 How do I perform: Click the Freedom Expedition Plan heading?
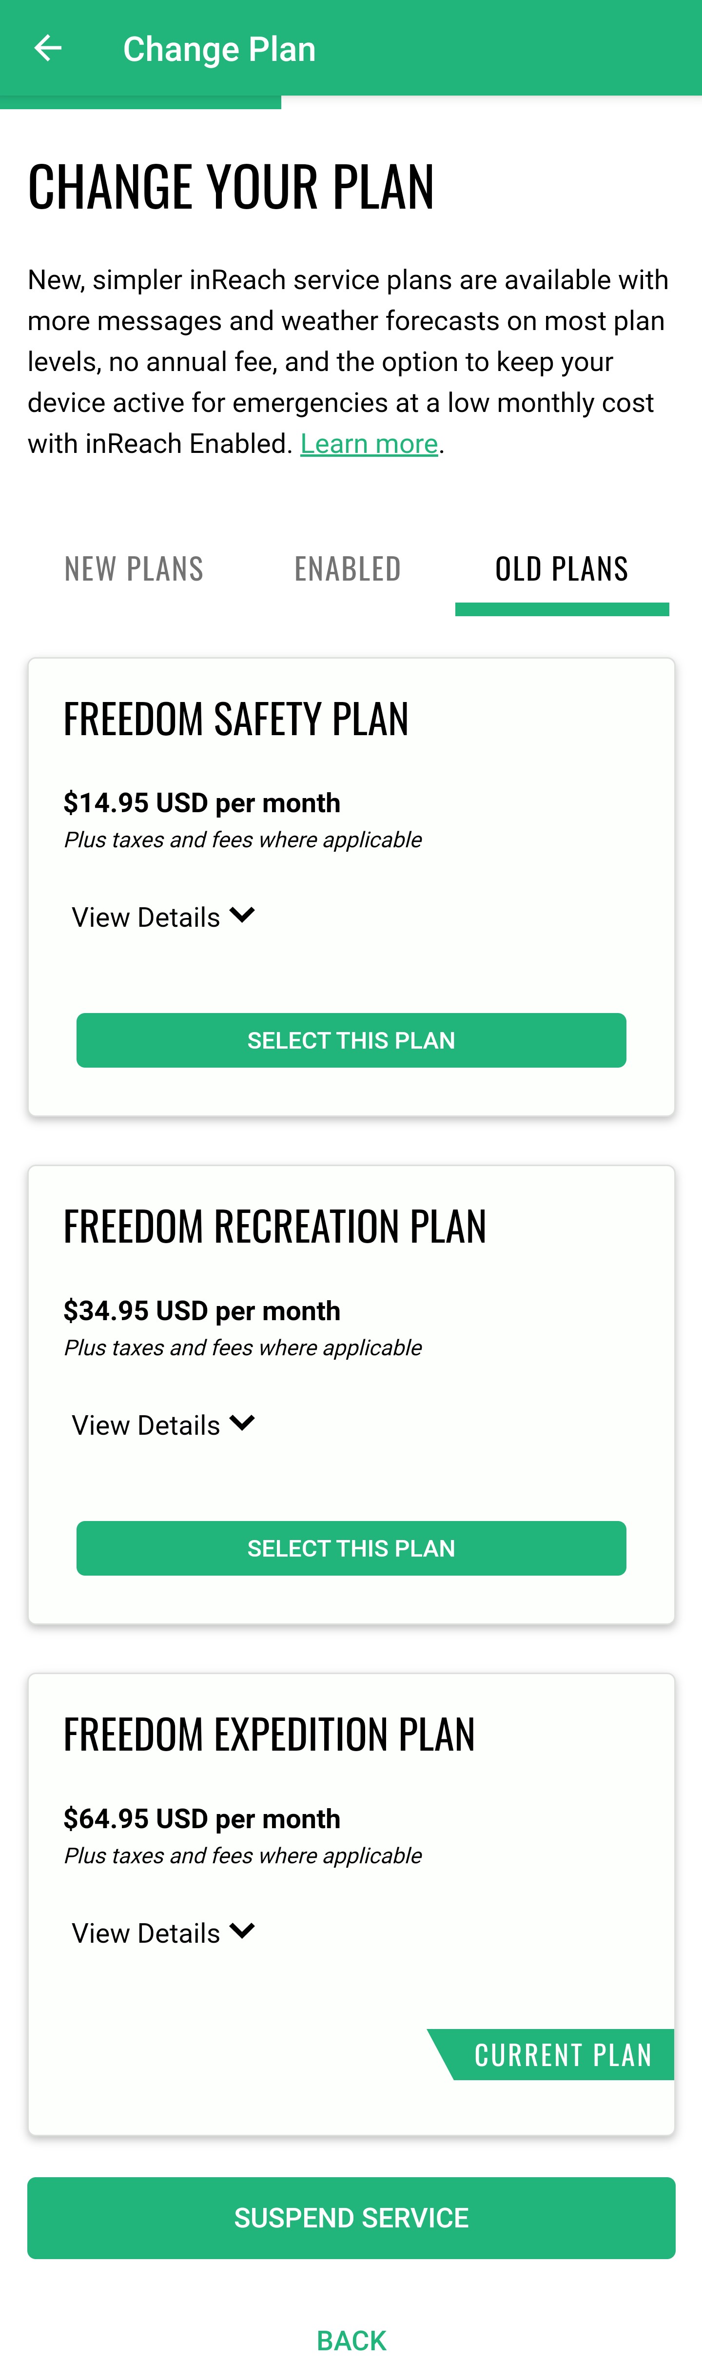pyautogui.click(x=269, y=1734)
